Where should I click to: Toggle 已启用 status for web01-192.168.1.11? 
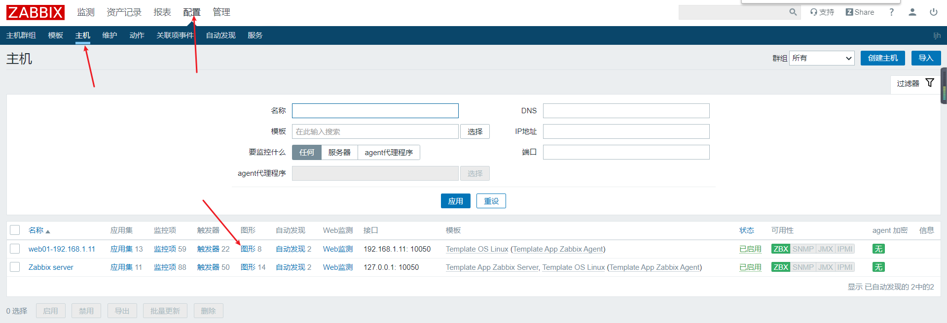tap(750, 249)
